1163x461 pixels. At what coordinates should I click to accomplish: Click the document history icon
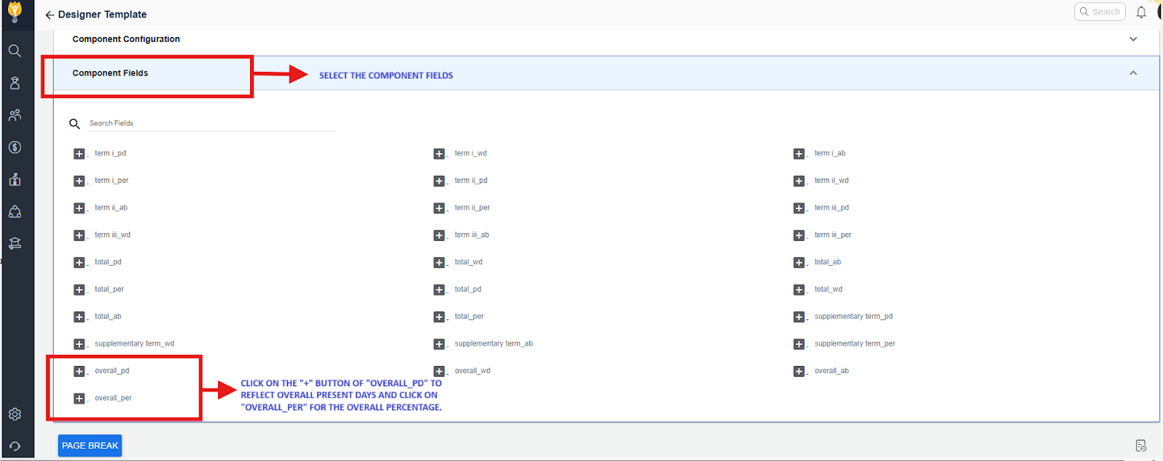(x=1140, y=445)
